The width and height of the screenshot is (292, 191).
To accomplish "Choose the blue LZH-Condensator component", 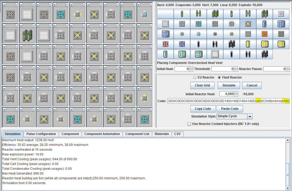I will click(182, 44).
